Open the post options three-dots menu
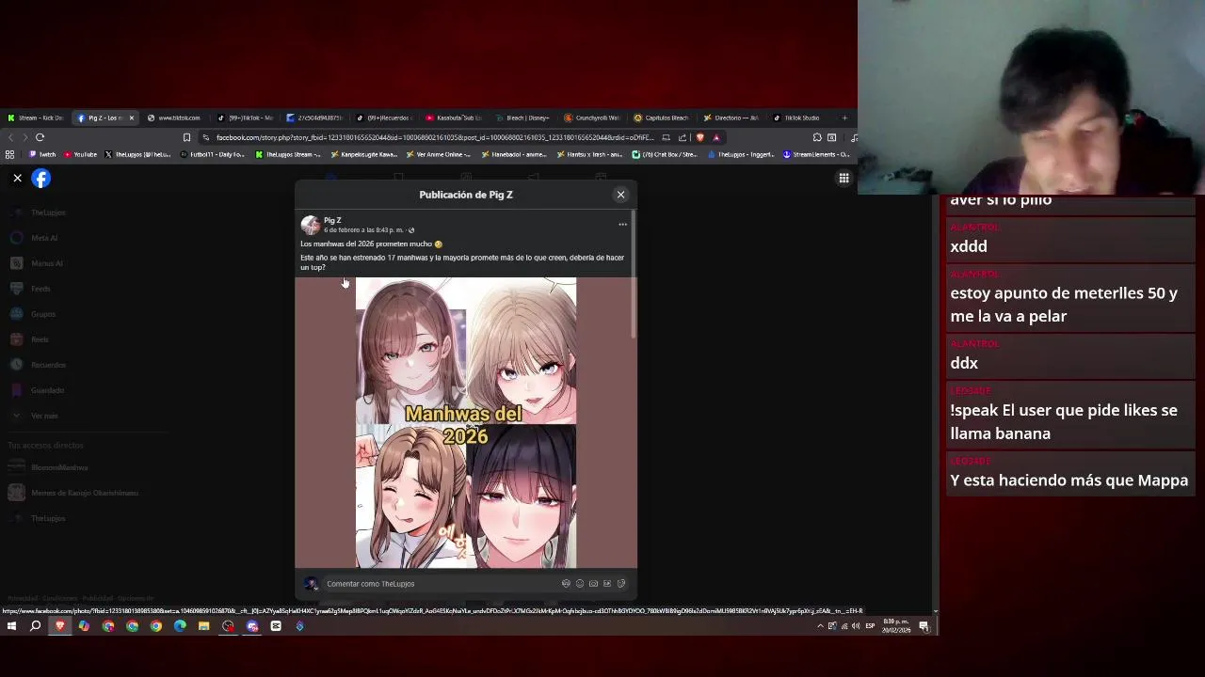The height and width of the screenshot is (677, 1205). [x=622, y=225]
